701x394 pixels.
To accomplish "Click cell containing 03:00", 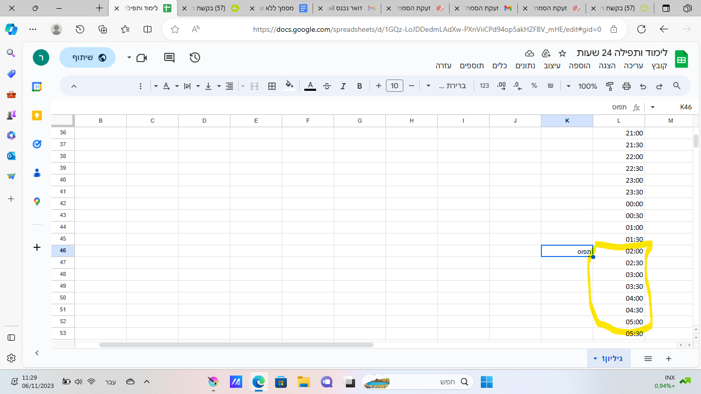I will click(619, 274).
